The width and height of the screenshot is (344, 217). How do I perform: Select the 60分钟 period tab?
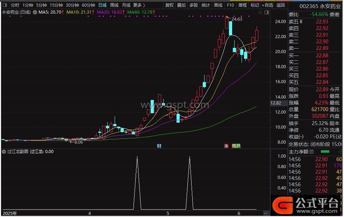[88, 5]
